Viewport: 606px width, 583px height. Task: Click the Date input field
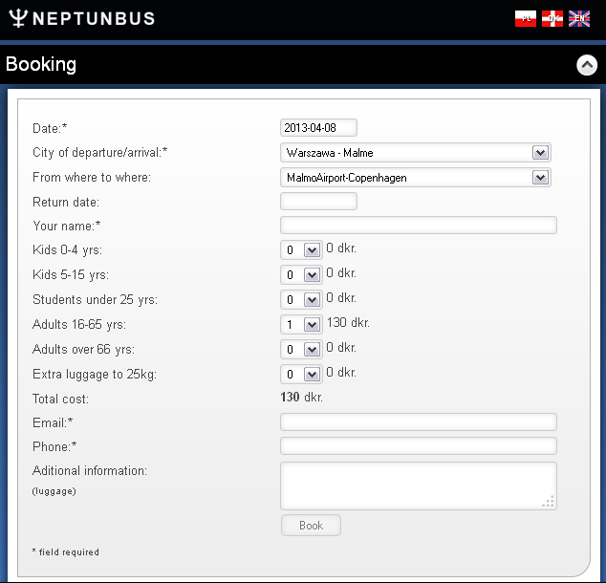(318, 128)
